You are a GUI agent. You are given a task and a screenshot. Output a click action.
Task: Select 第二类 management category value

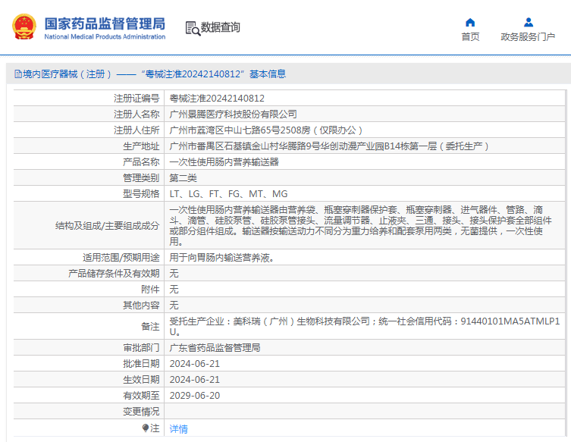tap(184, 178)
